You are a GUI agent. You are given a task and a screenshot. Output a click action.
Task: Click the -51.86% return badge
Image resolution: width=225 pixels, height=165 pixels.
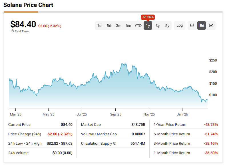[148, 17]
